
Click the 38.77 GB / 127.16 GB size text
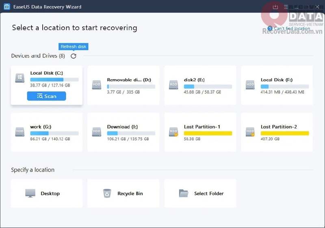(50, 85)
